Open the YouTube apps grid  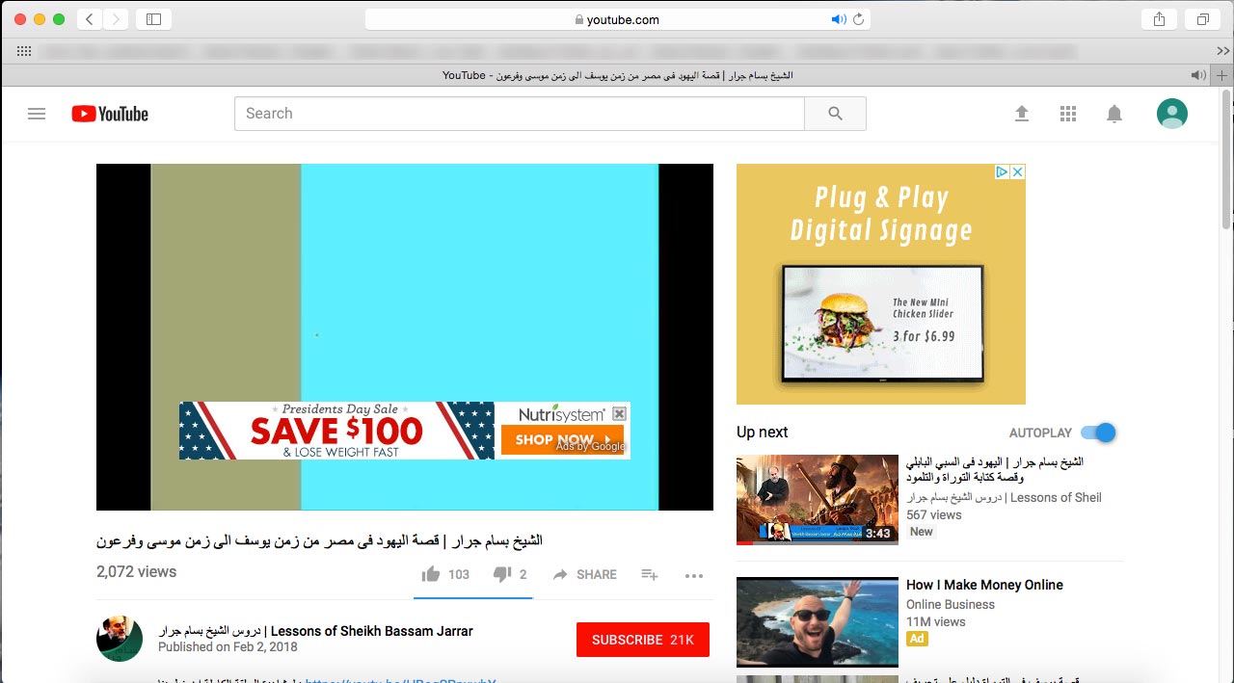(1068, 114)
